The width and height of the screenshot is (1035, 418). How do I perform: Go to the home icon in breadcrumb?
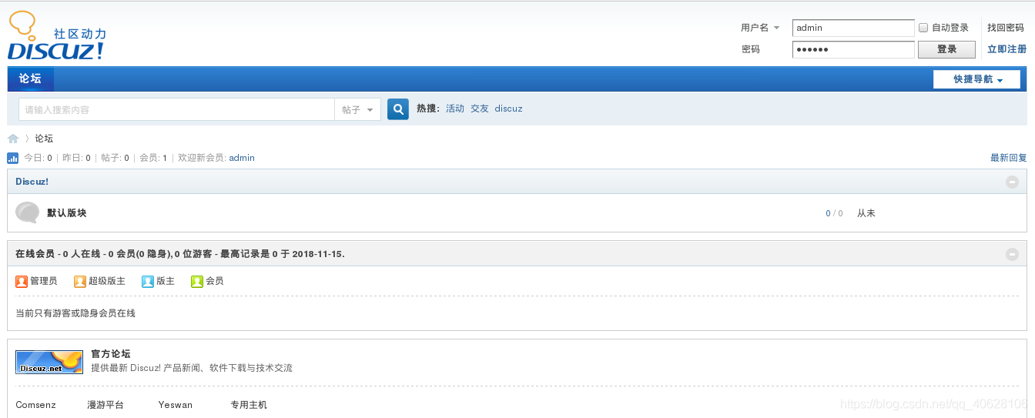(13, 139)
